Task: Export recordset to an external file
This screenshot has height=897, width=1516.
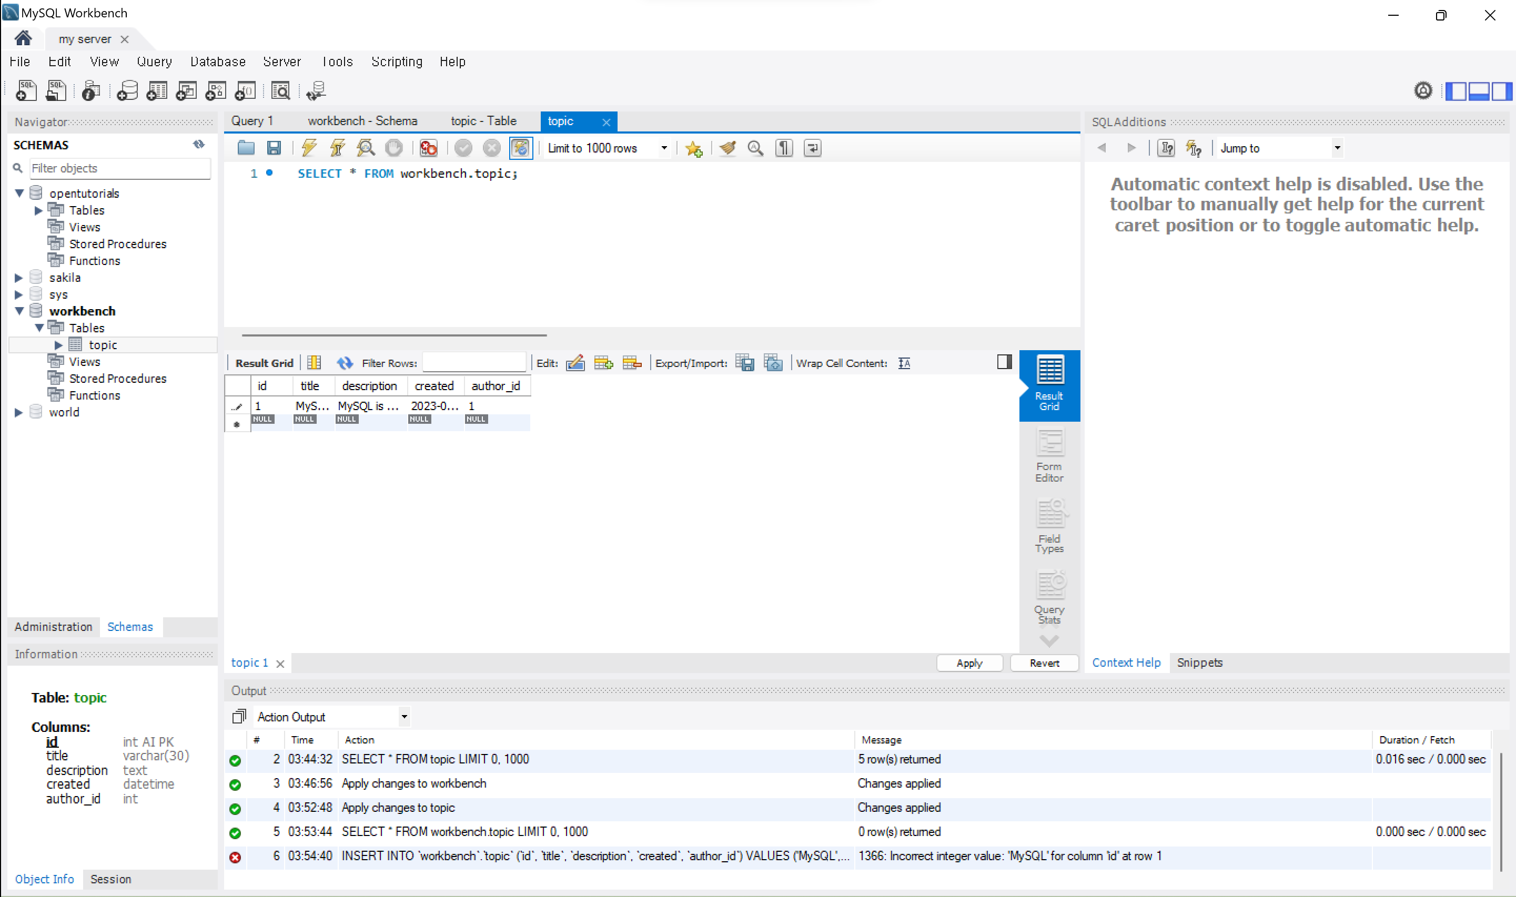Action: (x=745, y=363)
